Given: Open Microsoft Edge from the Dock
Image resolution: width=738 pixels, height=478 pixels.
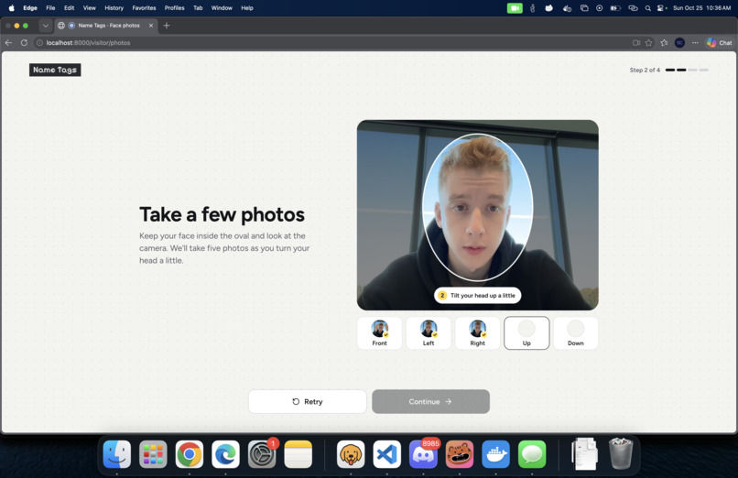Looking at the screenshot, I should tap(225, 454).
